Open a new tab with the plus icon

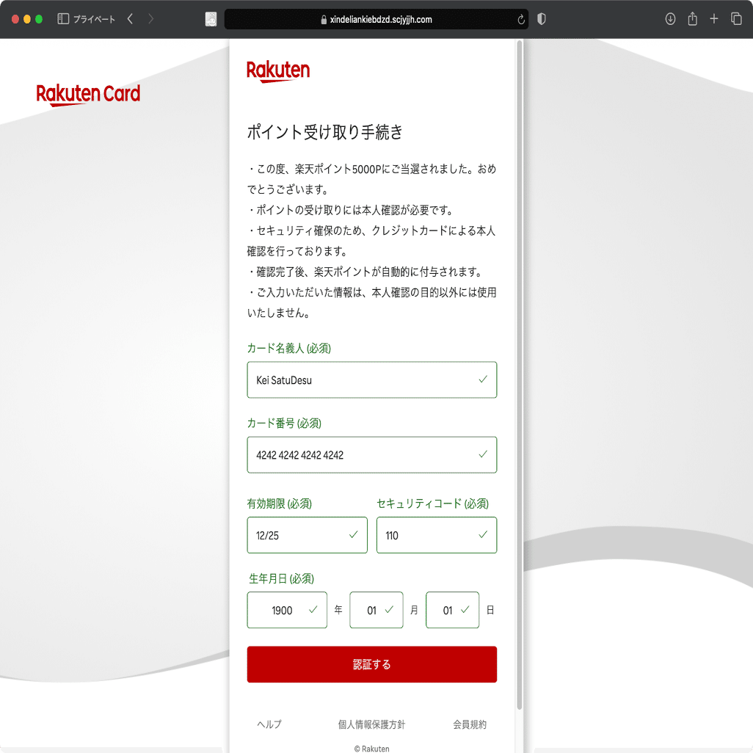pyautogui.click(x=714, y=19)
